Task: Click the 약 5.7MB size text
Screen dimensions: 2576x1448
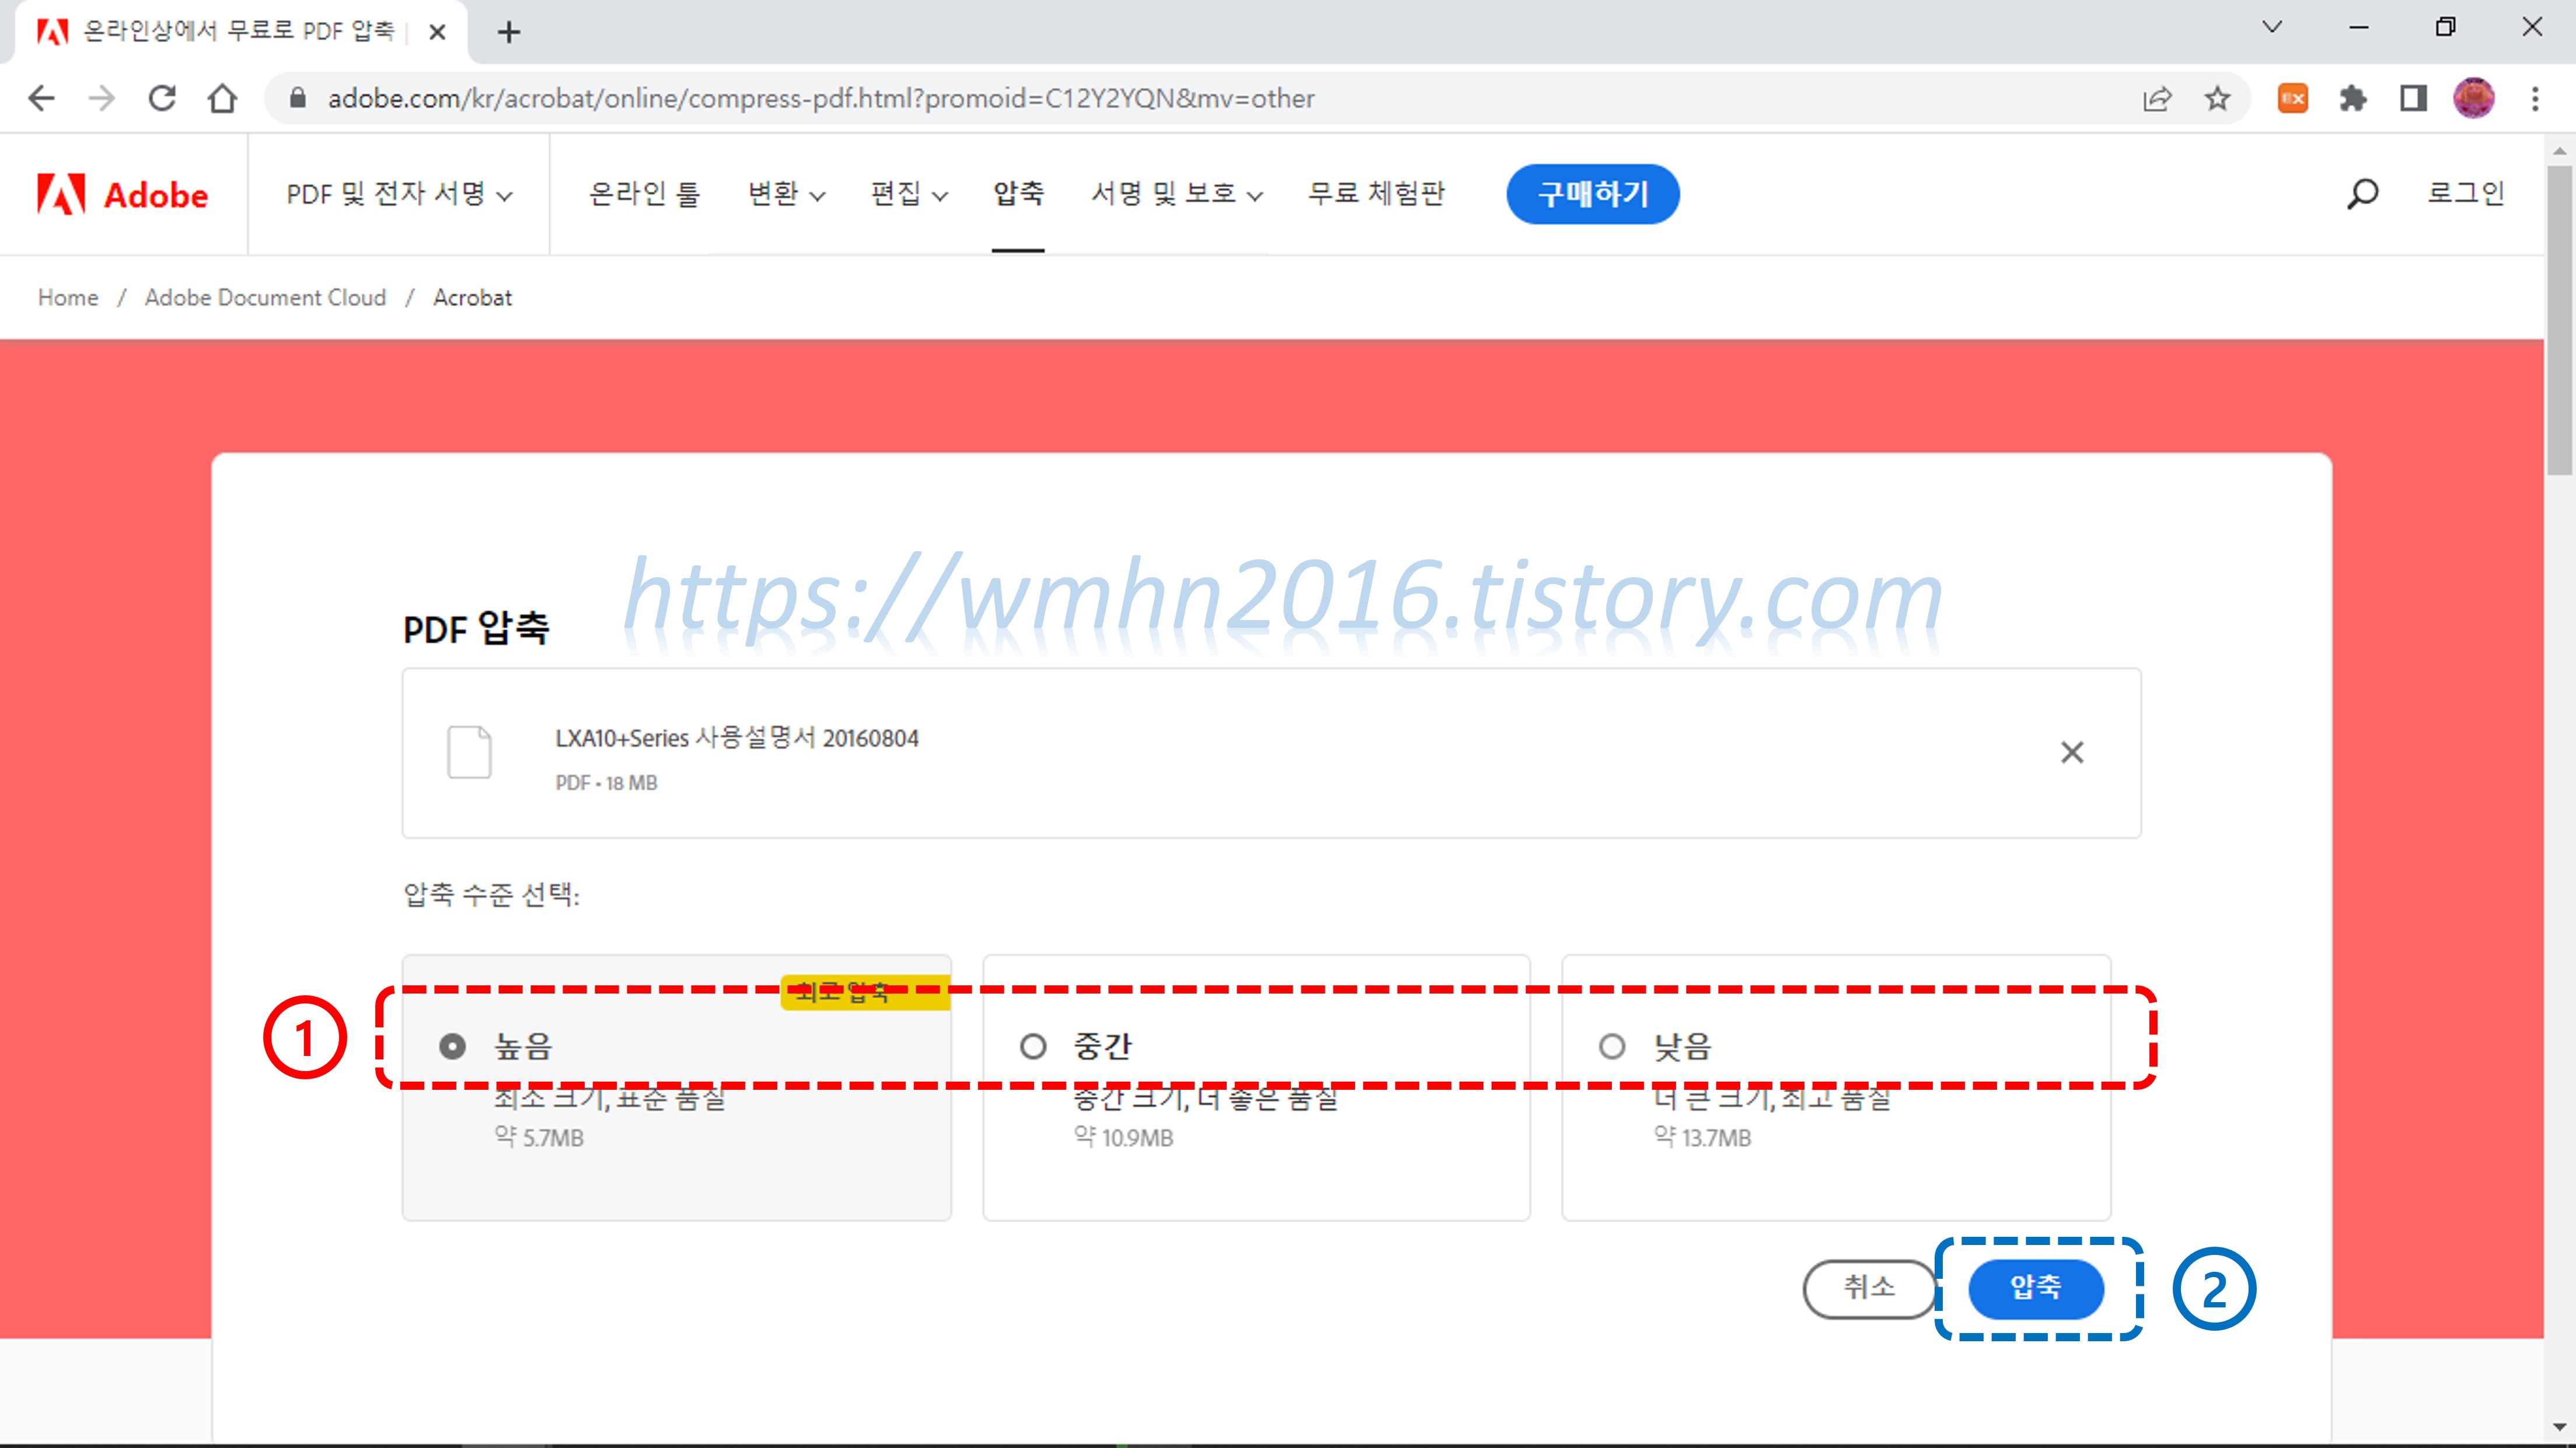Action: (x=538, y=1137)
